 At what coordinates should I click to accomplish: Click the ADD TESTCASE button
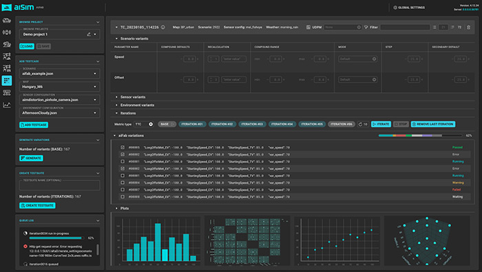pyautogui.click(x=34, y=125)
